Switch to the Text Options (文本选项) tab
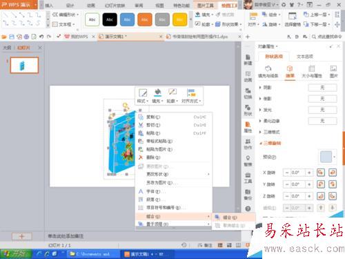Viewport: 345px width, 259px height. pyautogui.click(x=304, y=57)
